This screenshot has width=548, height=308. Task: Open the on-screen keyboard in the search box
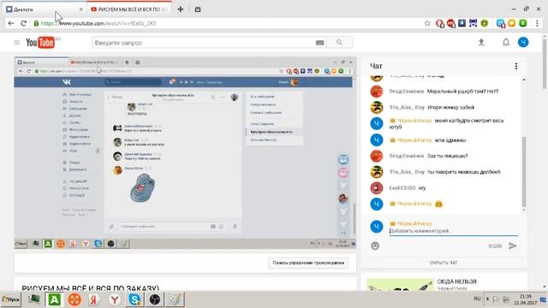319,43
